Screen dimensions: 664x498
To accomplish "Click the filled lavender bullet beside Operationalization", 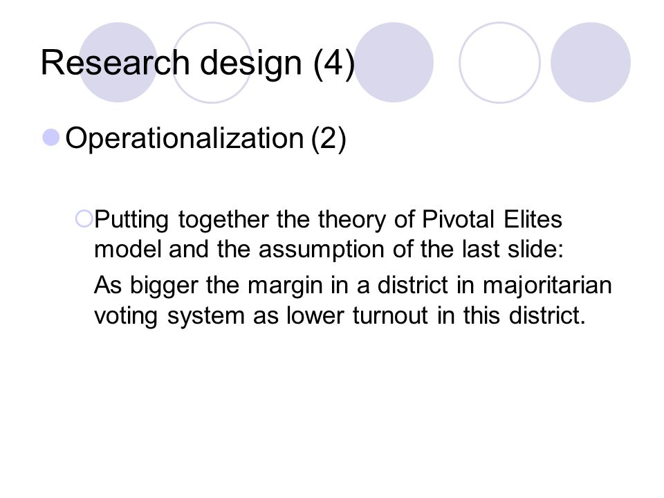I will tap(51, 138).
